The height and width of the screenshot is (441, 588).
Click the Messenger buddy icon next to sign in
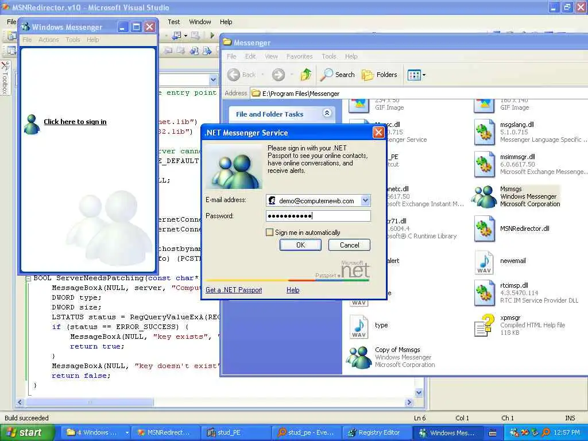tap(32, 125)
